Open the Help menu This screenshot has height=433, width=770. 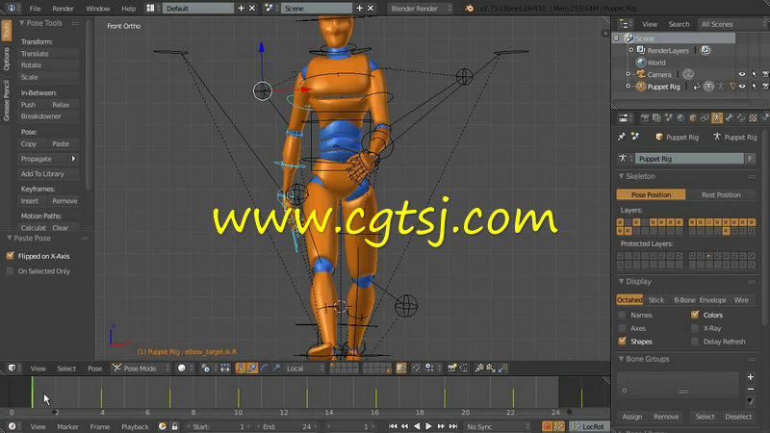click(129, 9)
